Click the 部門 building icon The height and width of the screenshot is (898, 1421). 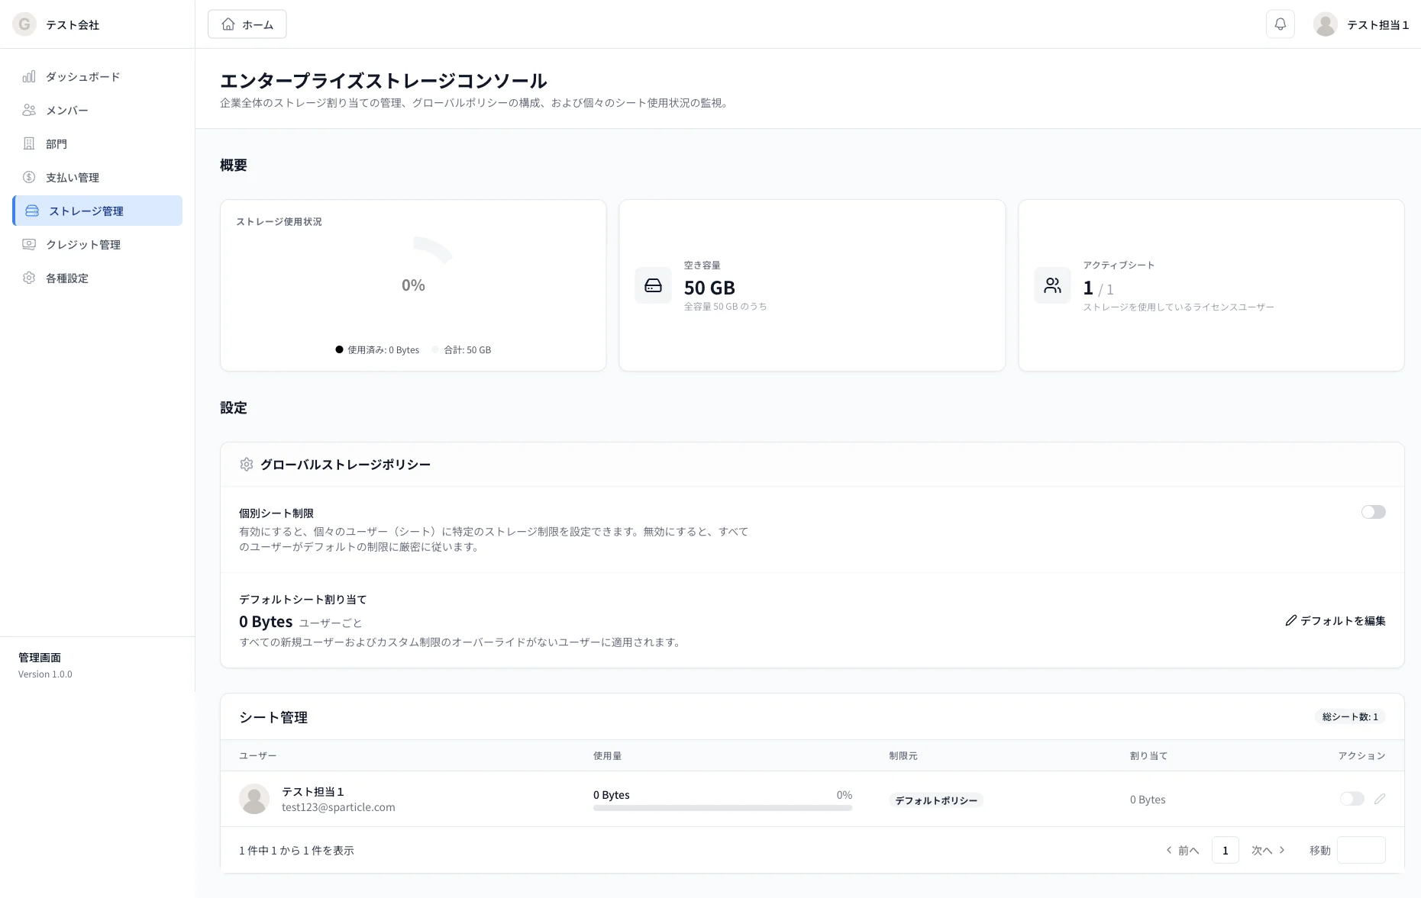(29, 143)
